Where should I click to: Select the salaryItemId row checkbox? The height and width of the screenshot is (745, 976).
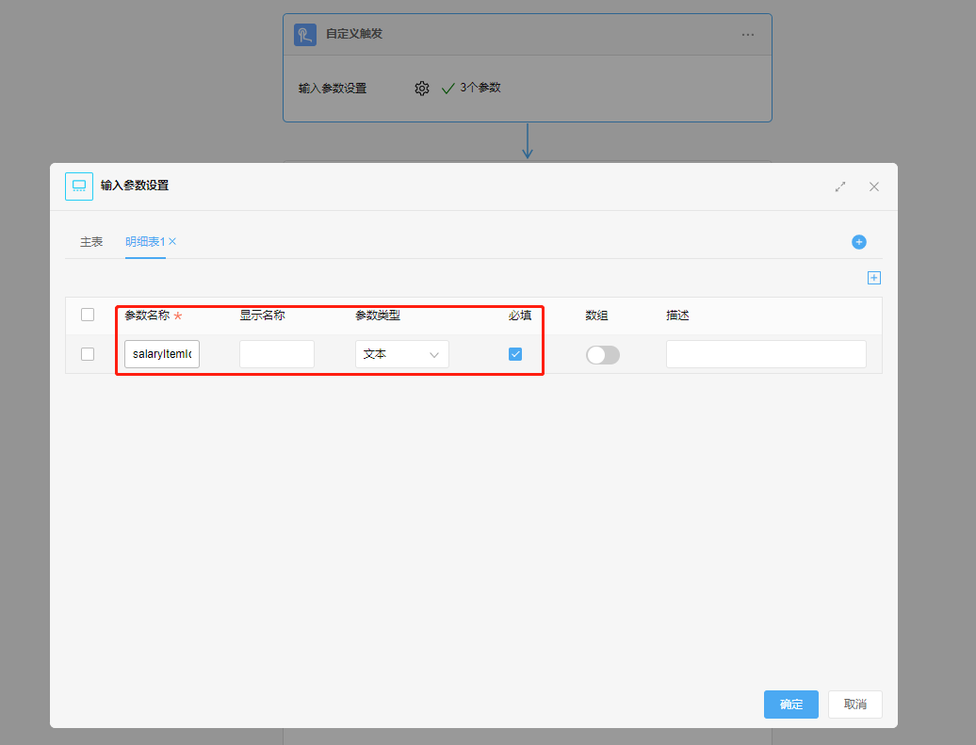88,354
